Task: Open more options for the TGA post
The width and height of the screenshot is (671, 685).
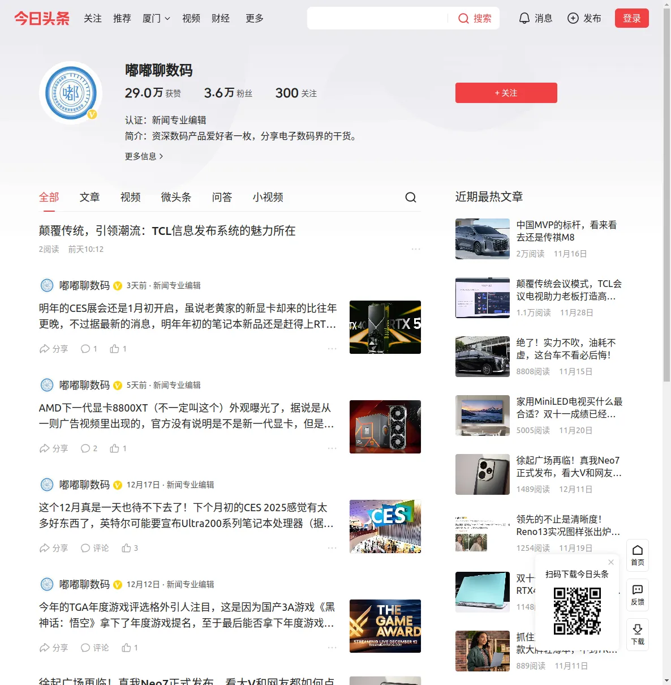Action: click(332, 648)
